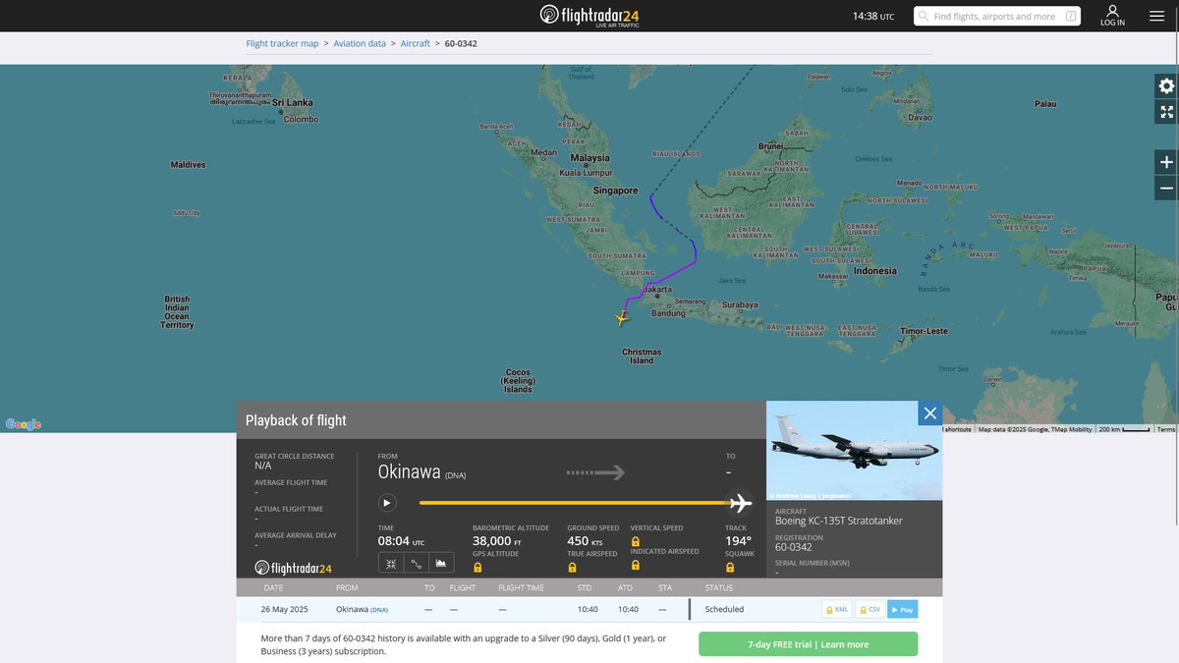Click the center-on-aircraft icon under Time

click(x=391, y=564)
